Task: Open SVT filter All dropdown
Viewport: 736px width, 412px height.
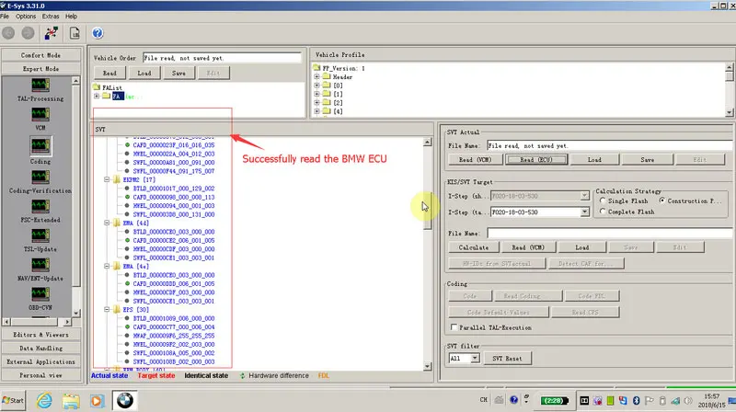Action: click(475, 358)
